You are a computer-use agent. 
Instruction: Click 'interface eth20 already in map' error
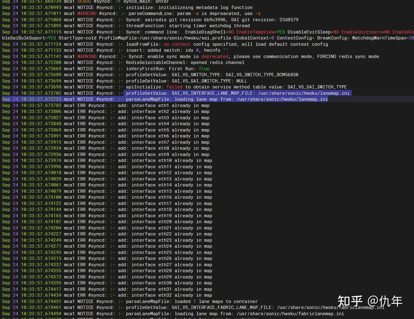(x=172, y=222)
